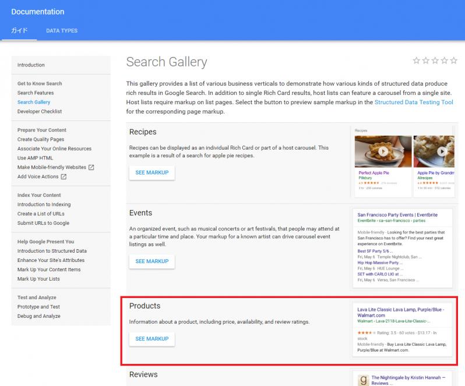Open Get to Know Search section
Image resolution: width=465 pixels, height=386 pixels.
(40, 83)
